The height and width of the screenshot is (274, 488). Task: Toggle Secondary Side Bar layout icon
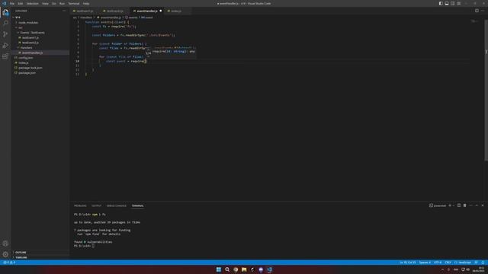[x=452, y=3]
